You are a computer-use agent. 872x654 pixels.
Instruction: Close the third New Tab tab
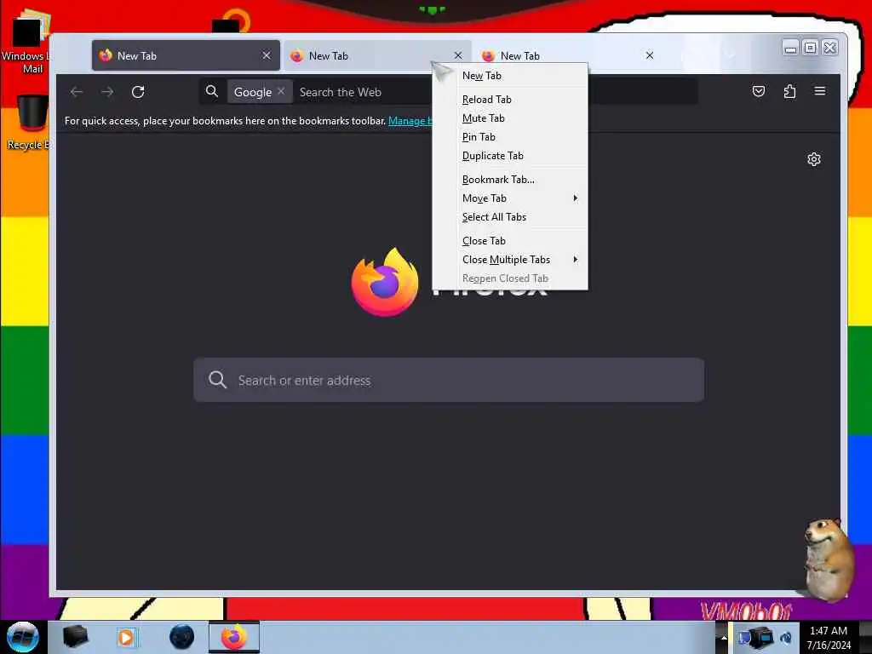650,55
